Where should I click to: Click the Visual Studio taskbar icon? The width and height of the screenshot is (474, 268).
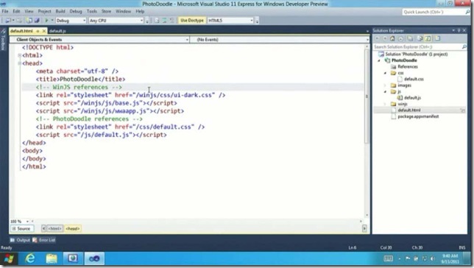(94, 258)
